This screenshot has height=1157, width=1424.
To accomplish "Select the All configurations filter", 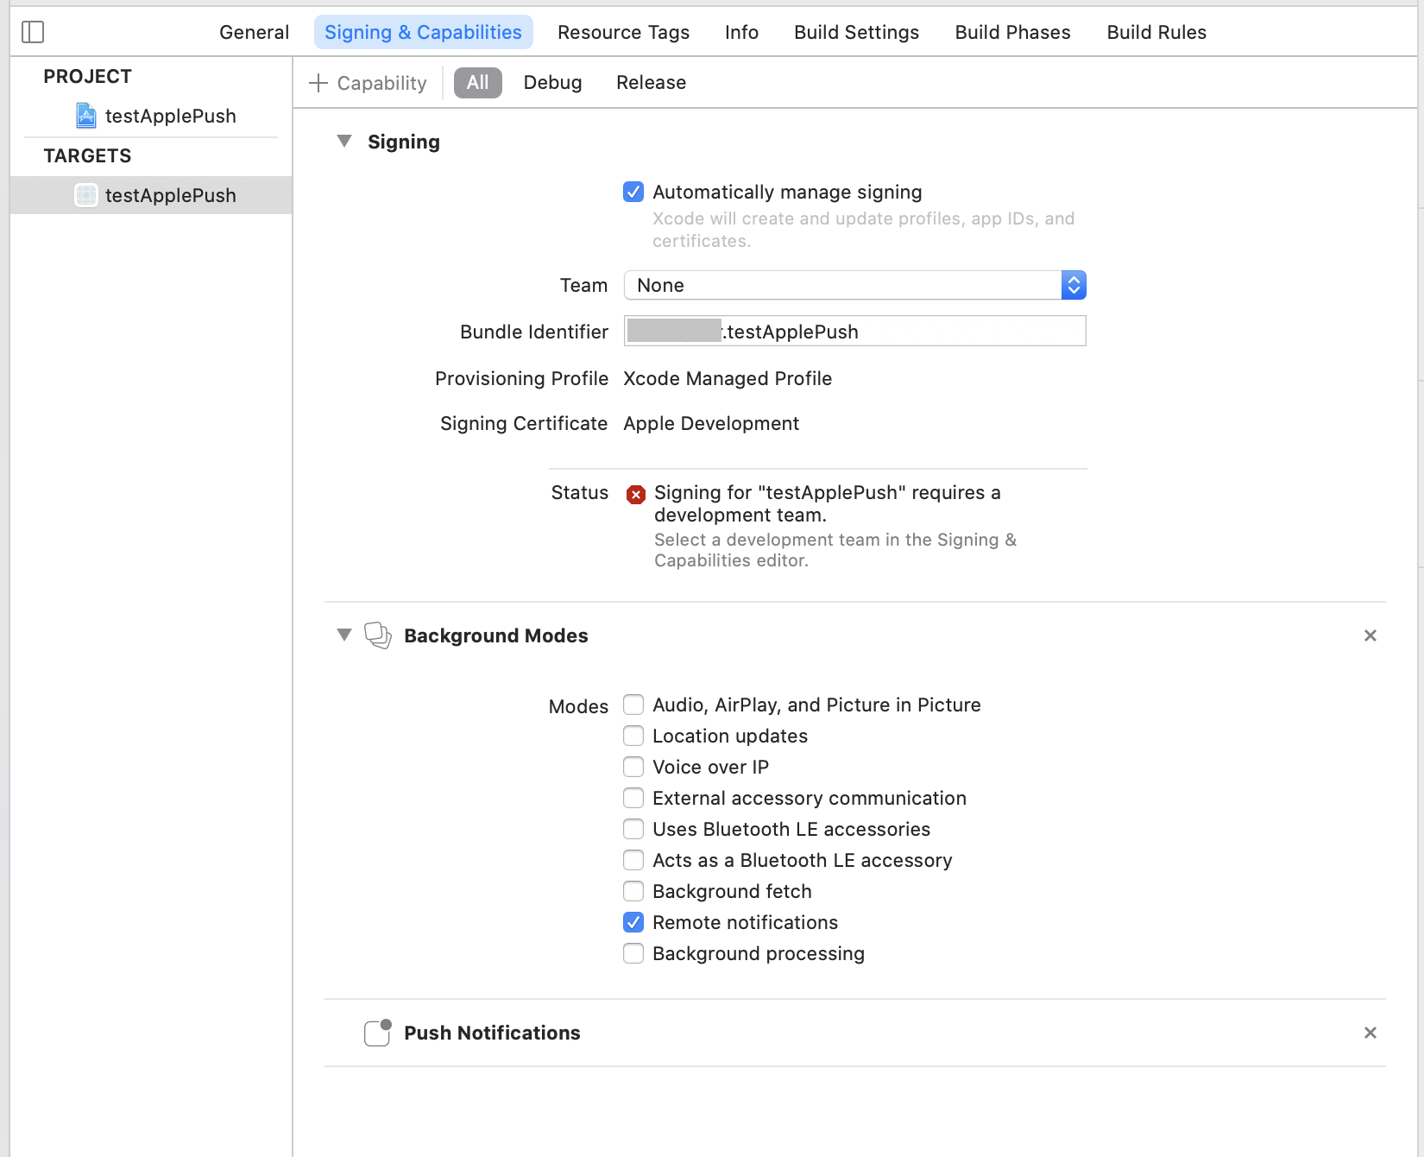I will pyautogui.click(x=477, y=83).
